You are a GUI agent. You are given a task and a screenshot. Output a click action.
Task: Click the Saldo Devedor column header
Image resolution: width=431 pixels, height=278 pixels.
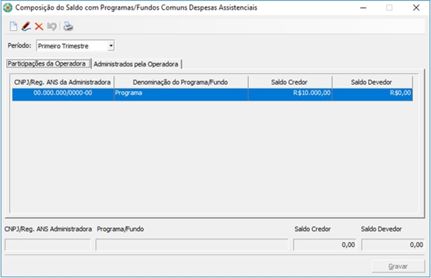[x=372, y=82]
